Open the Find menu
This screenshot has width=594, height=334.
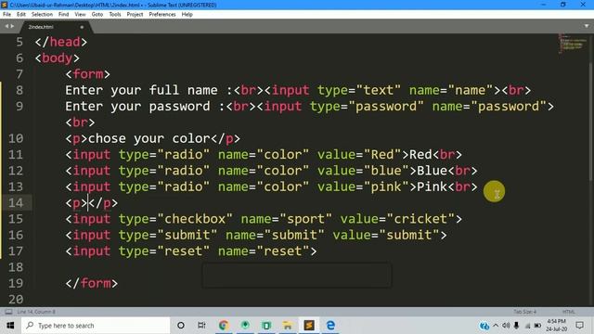(x=64, y=15)
